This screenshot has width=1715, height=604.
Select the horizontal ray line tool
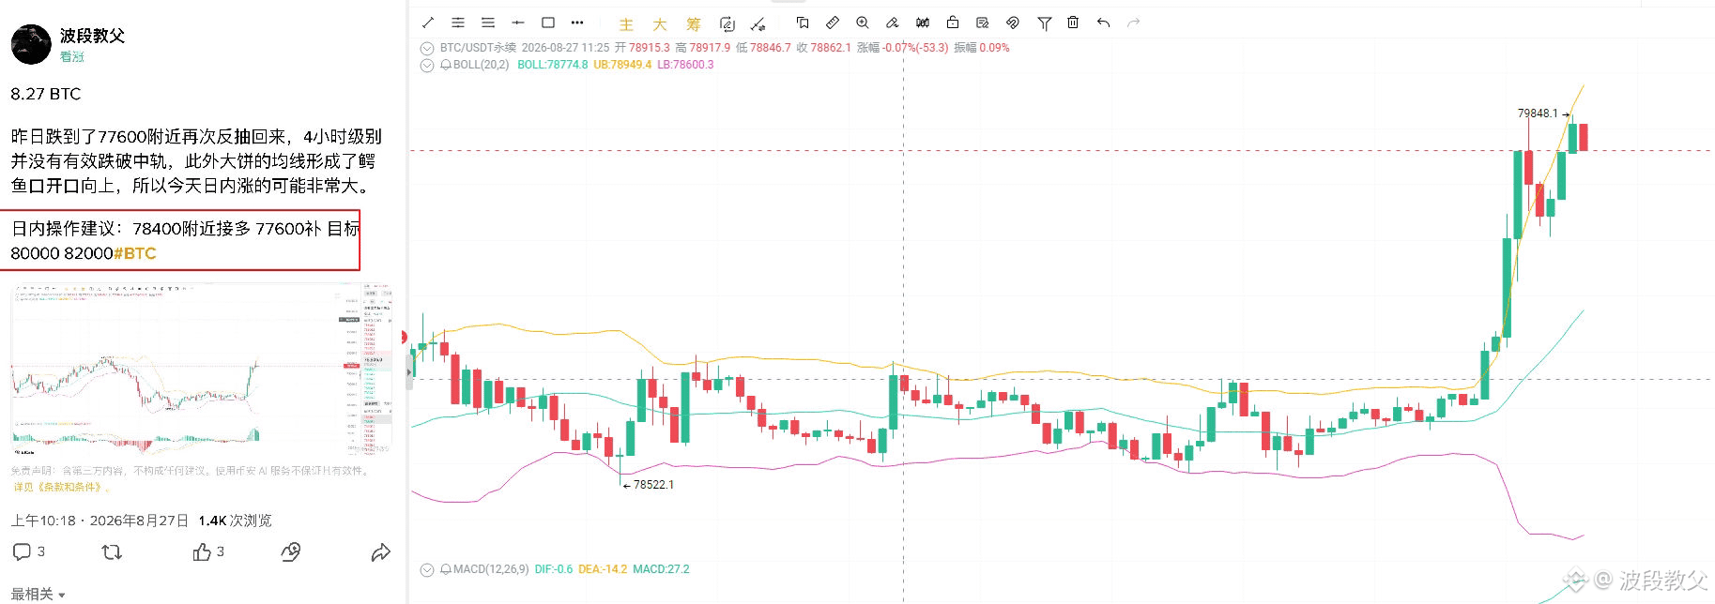click(518, 23)
